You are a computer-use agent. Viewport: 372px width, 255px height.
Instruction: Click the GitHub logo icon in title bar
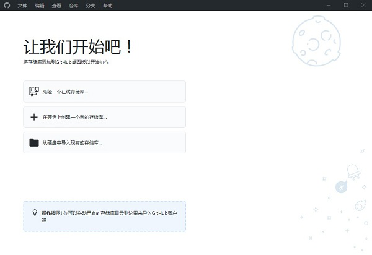[7, 5]
